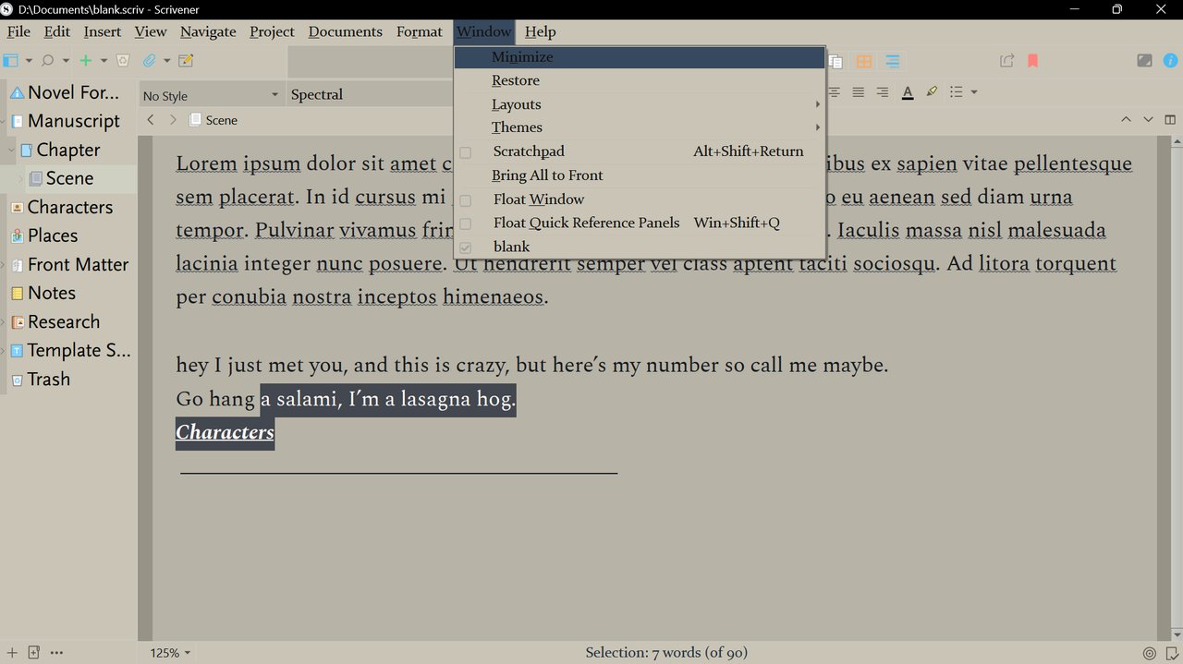
Task: Toggle split editor icon in header
Action: click(x=1171, y=119)
